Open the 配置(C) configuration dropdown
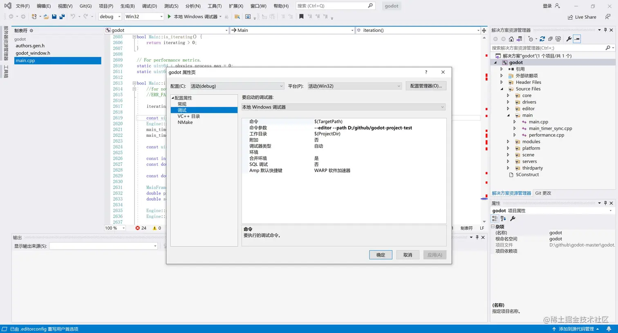618x333 pixels. [x=237, y=86]
